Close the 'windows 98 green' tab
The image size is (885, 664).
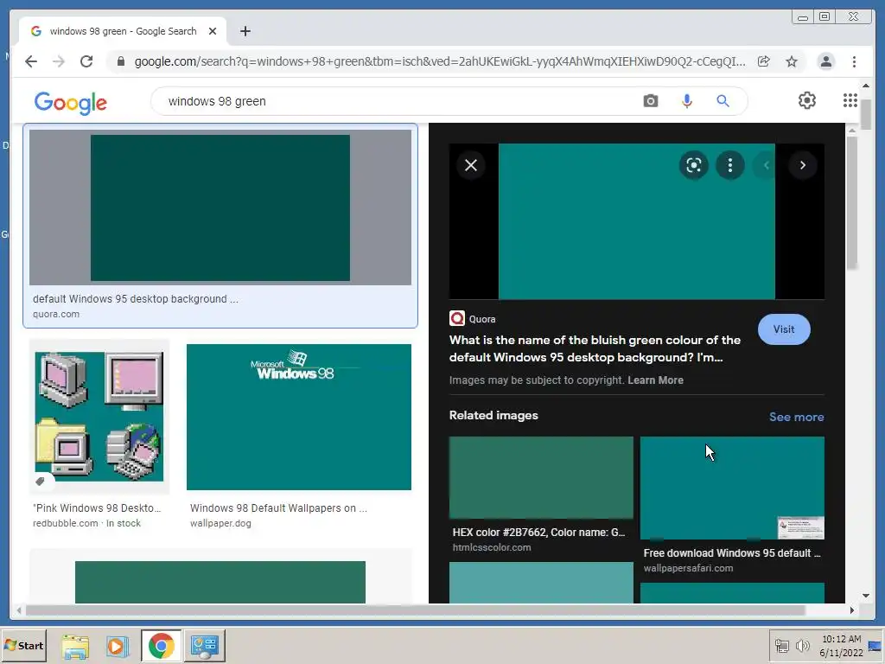click(x=213, y=31)
